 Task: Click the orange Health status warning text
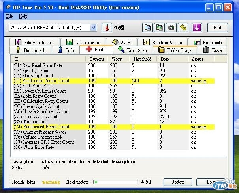coord(51,182)
